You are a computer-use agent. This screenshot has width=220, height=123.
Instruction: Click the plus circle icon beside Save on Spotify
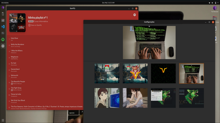[29, 25]
